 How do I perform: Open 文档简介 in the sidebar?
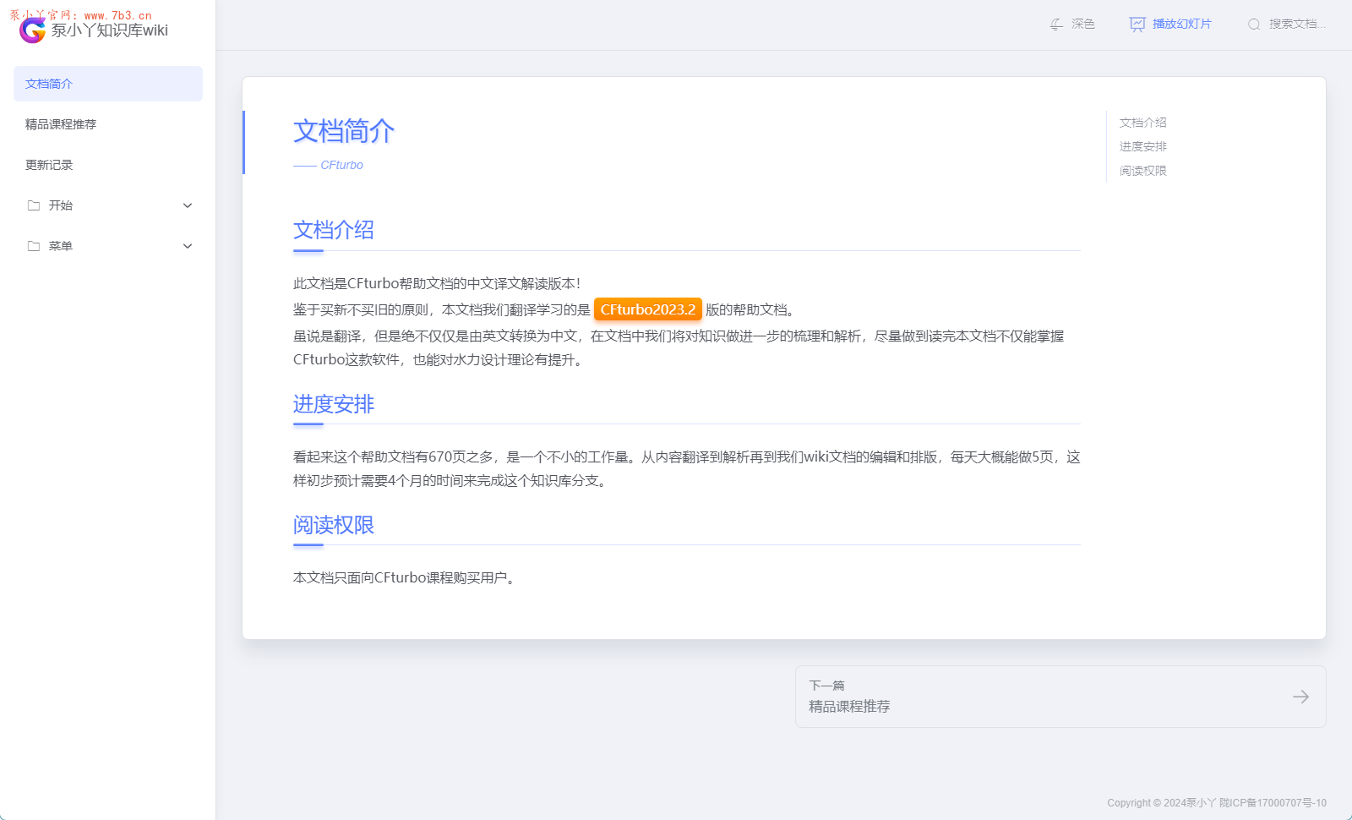point(108,84)
